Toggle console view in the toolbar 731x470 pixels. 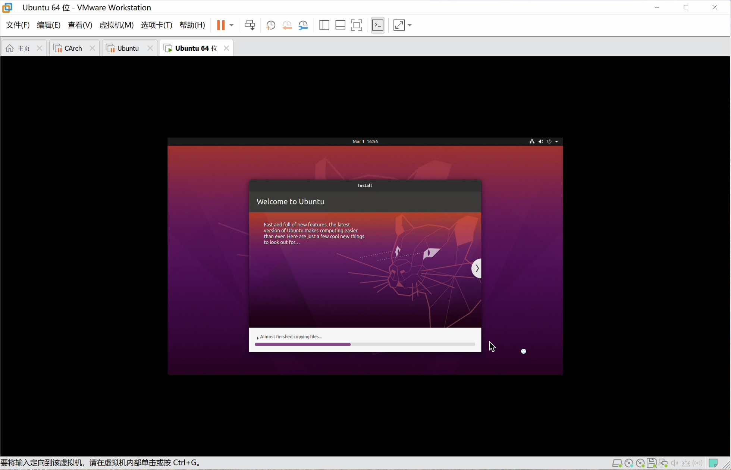click(x=378, y=25)
